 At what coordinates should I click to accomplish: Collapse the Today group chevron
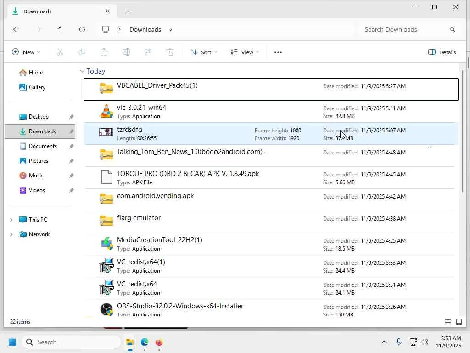82,71
